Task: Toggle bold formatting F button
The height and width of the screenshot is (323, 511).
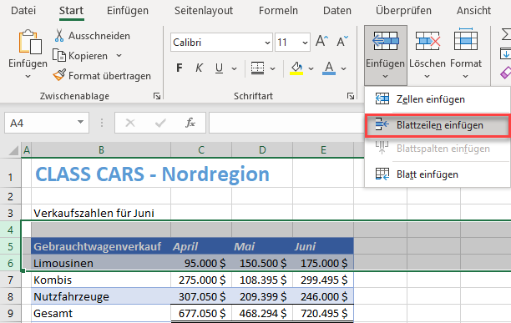Action: pyautogui.click(x=180, y=68)
